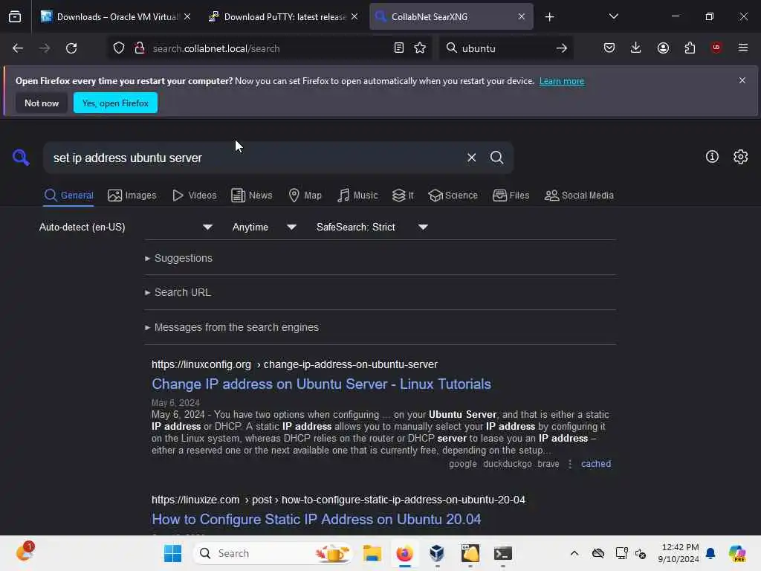Open options menu for linuxconfig result

[x=570, y=464]
